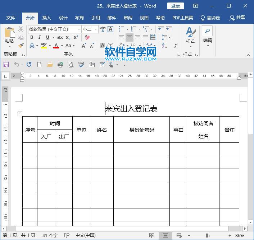Open font color dropdown arrow
The width and height of the screenshot is (254, 240).
pyautogui.click(x=62, y=46)
